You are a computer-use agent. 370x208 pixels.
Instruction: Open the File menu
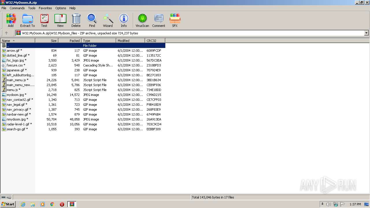pos(4,8)
